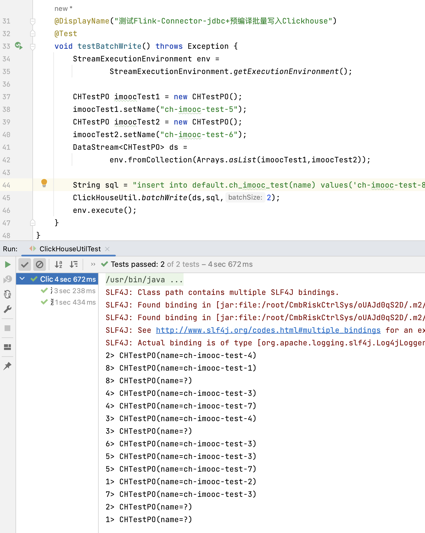Toggle auto-test rerun icon in sidebar

click(8, 294)
